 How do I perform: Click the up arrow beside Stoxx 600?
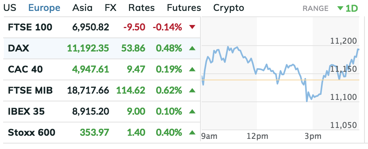[x=192, y=133]
